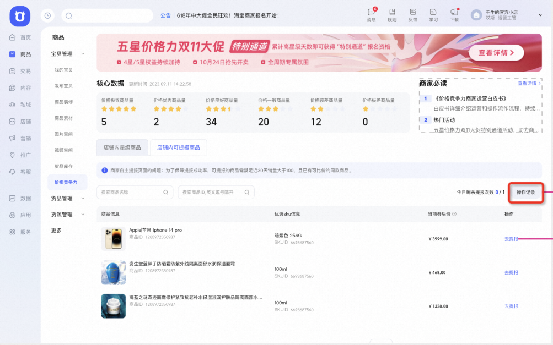Screen dimensions: 553x345
Task: Open 更多 in the product menu
Action: [56, 230]
